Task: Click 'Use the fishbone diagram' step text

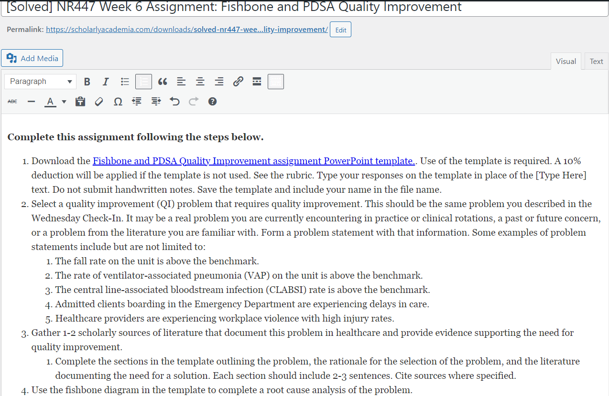Action: [x=222, y=390]
